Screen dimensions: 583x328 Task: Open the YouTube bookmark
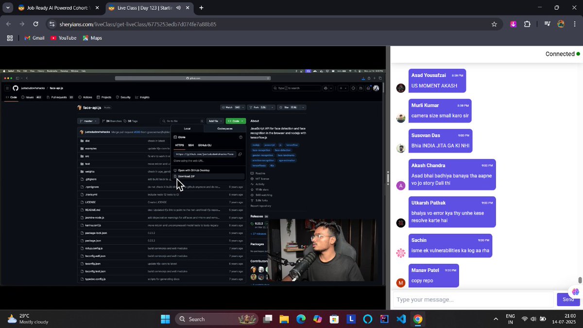pyautogui.click(x=63, y=38)
